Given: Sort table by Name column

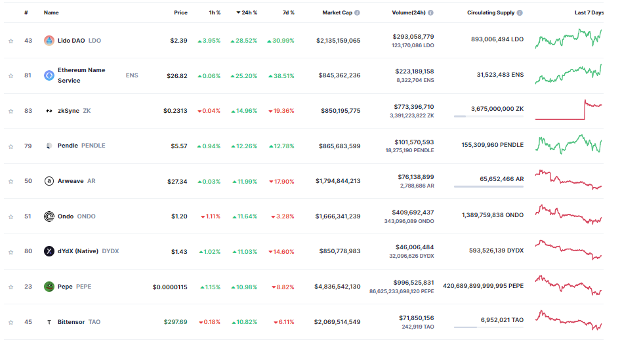Looking at the screenshot, I should [x=51, y=12].
